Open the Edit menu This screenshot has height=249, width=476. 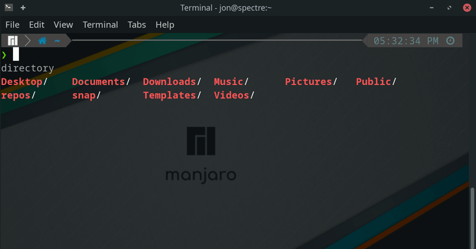37,25
